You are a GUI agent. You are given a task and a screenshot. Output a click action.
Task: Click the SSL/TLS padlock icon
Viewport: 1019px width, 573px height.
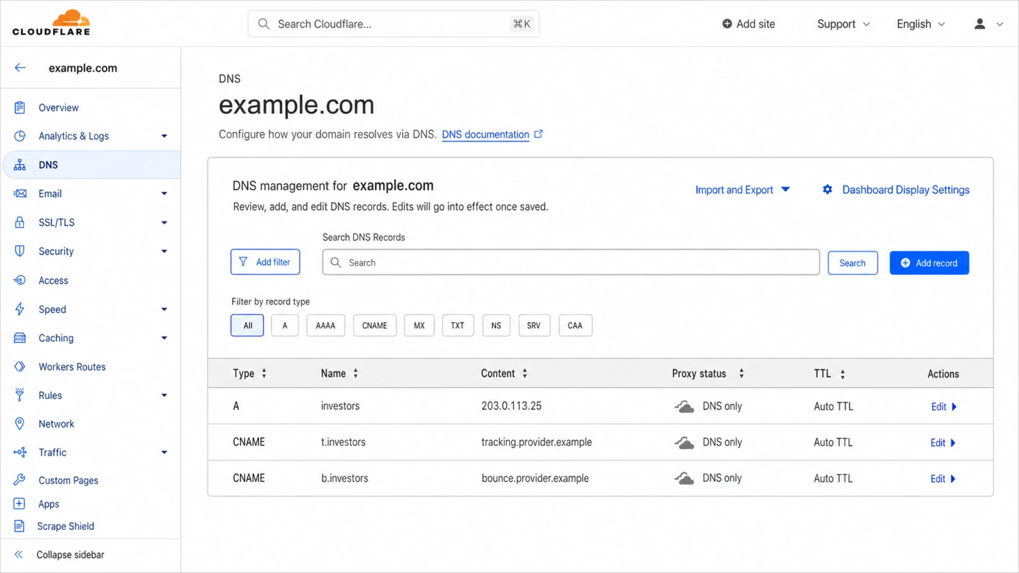point(20,222)
